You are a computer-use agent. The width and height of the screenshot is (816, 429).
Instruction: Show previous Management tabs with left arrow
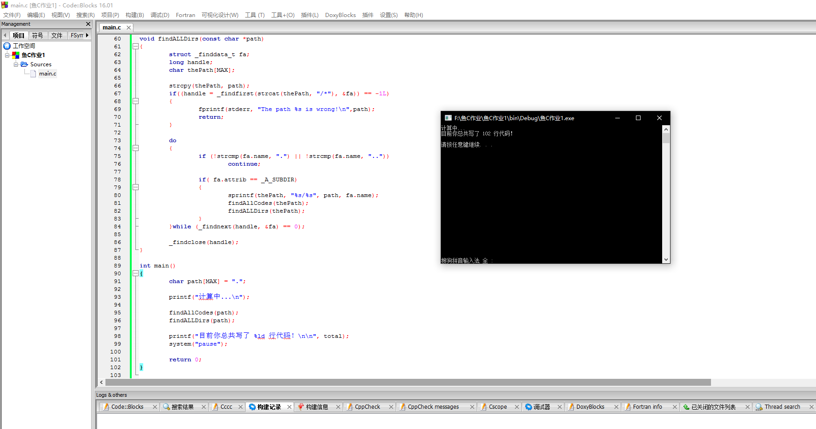tap(5, 35)
